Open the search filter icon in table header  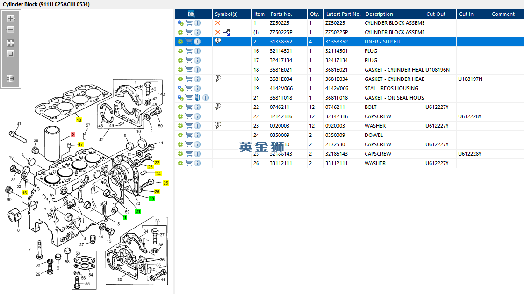[x=191, y=14]
